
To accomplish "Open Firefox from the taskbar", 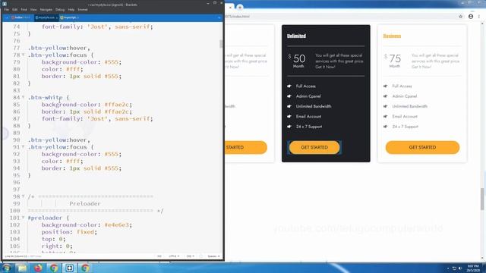I will coord(38,268).
